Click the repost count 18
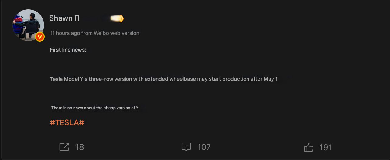 (80, 147)
